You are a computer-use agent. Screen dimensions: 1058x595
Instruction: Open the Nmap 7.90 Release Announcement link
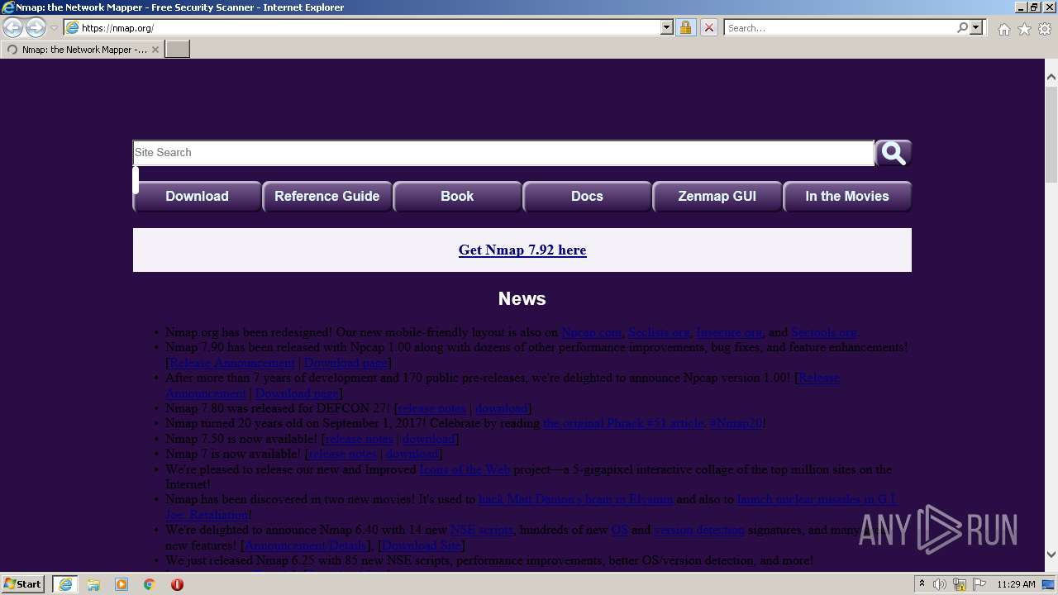(232, 363)
